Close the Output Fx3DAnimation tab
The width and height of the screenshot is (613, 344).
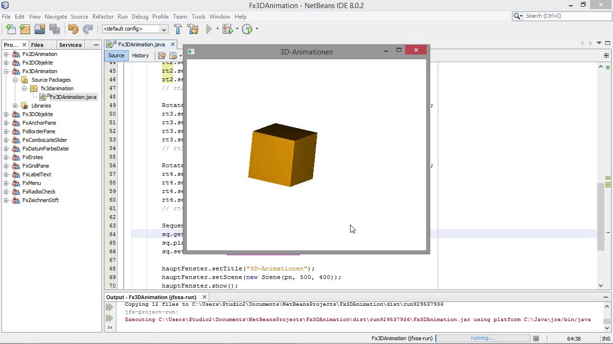(x=204, y=297)
